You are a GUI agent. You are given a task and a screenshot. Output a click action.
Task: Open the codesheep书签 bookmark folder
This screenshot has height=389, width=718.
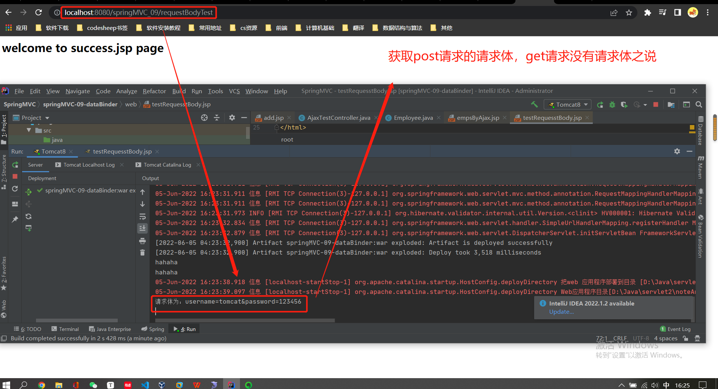[102, 28]
